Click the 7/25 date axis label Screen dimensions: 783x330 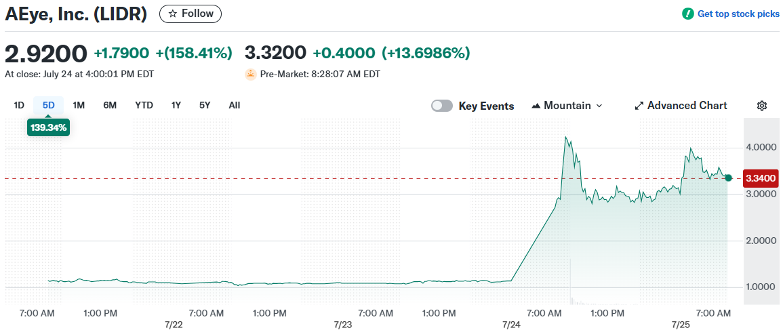pos(681,325)
